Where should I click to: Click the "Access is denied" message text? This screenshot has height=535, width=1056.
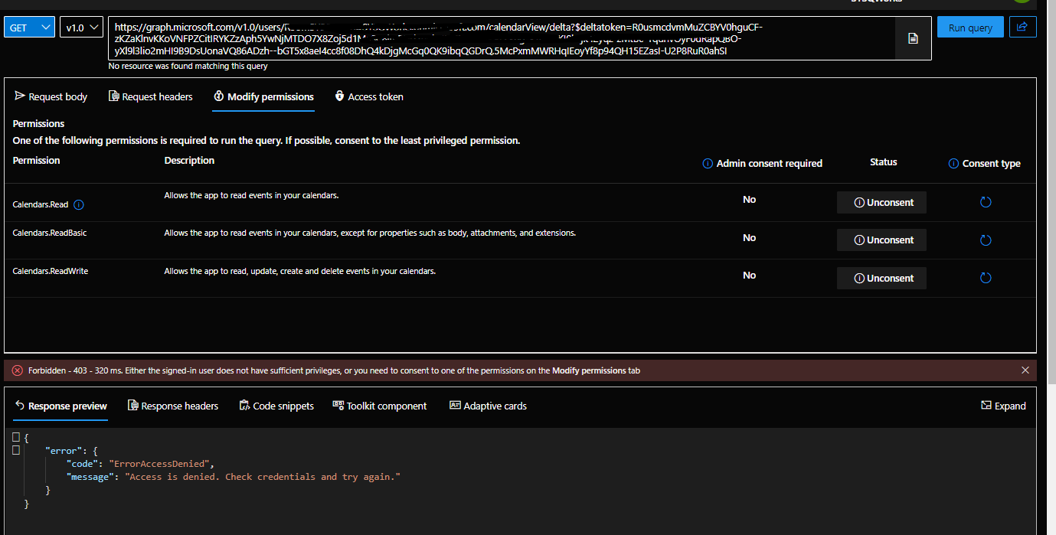[x=263, y=477]
